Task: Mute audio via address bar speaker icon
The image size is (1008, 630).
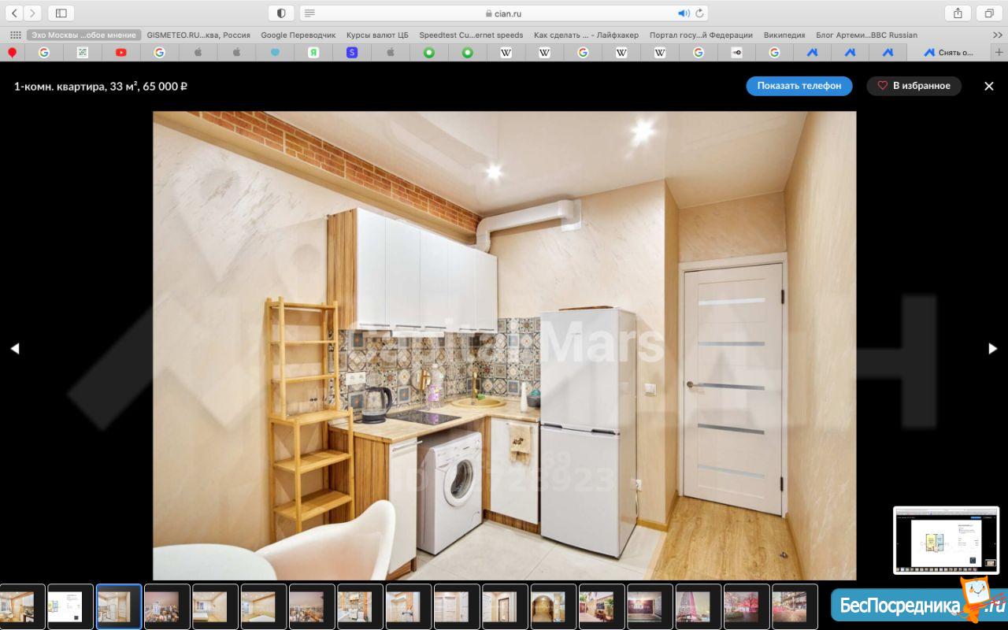Action: (683, 13)
